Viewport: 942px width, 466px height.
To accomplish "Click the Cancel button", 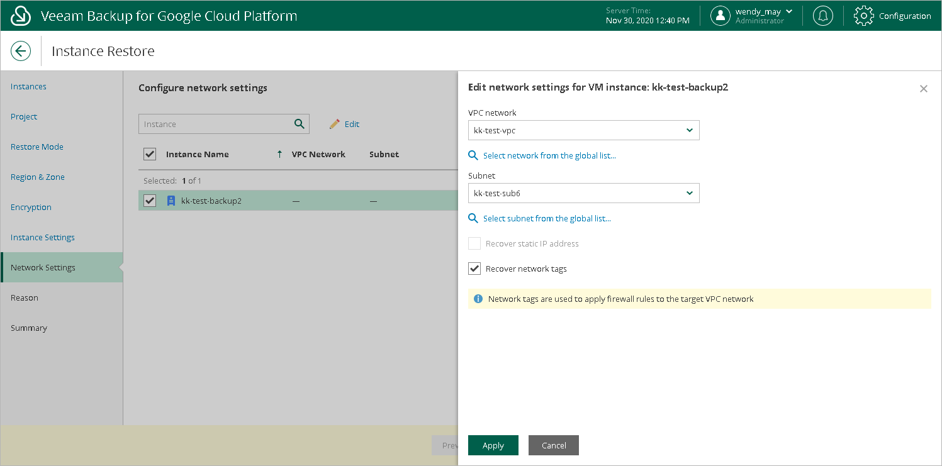I will point(554,445).
